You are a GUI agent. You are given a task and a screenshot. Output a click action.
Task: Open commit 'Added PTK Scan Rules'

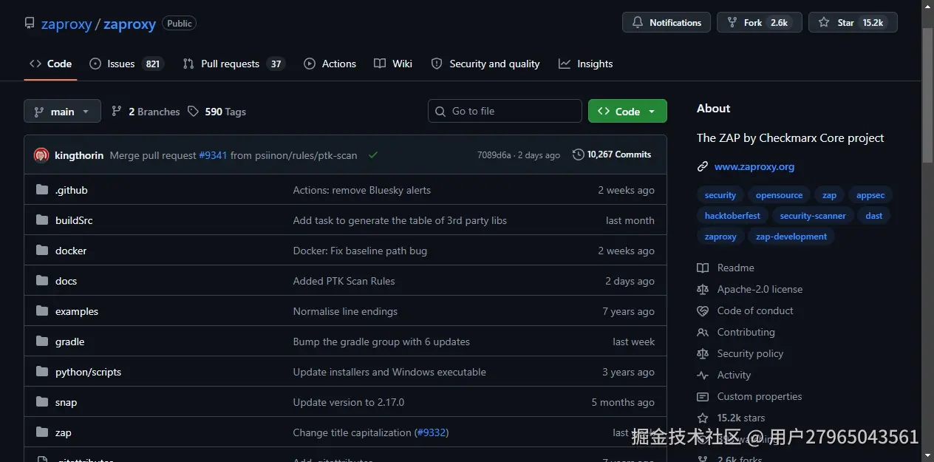coord(344,281)
